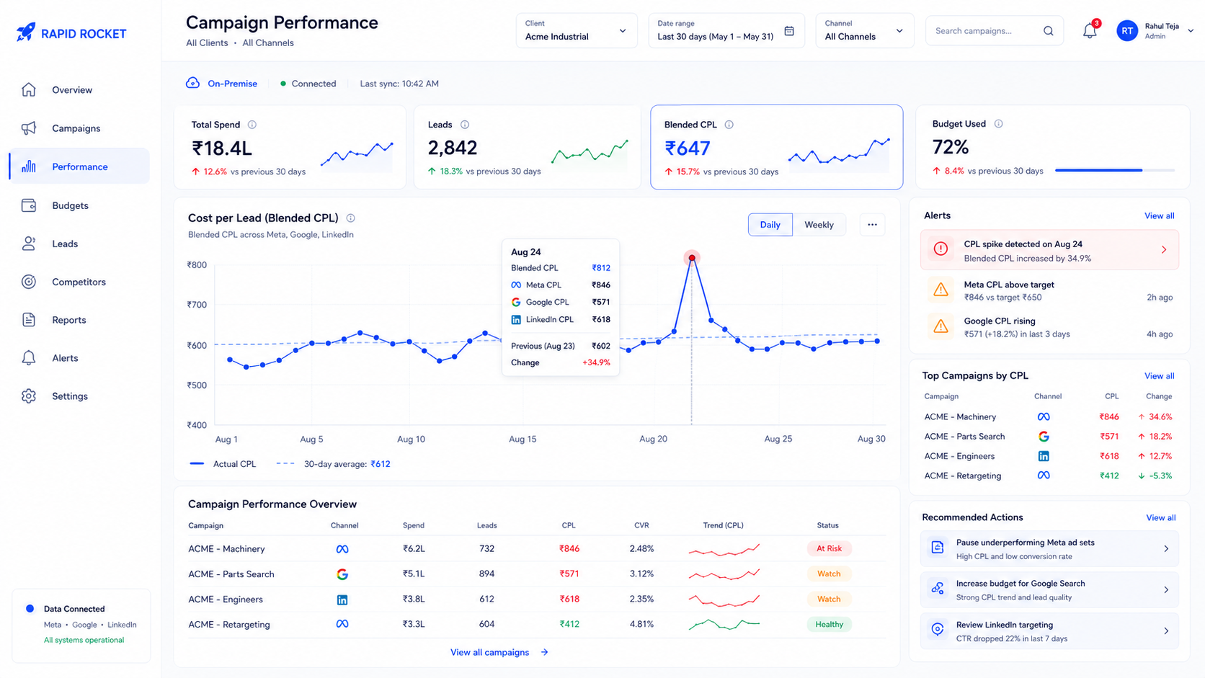Image resolution: width=1205 pixels, height=678 pixels.
Task: Click info icon next to Cost per Lead title
Action: pos(350,218)
